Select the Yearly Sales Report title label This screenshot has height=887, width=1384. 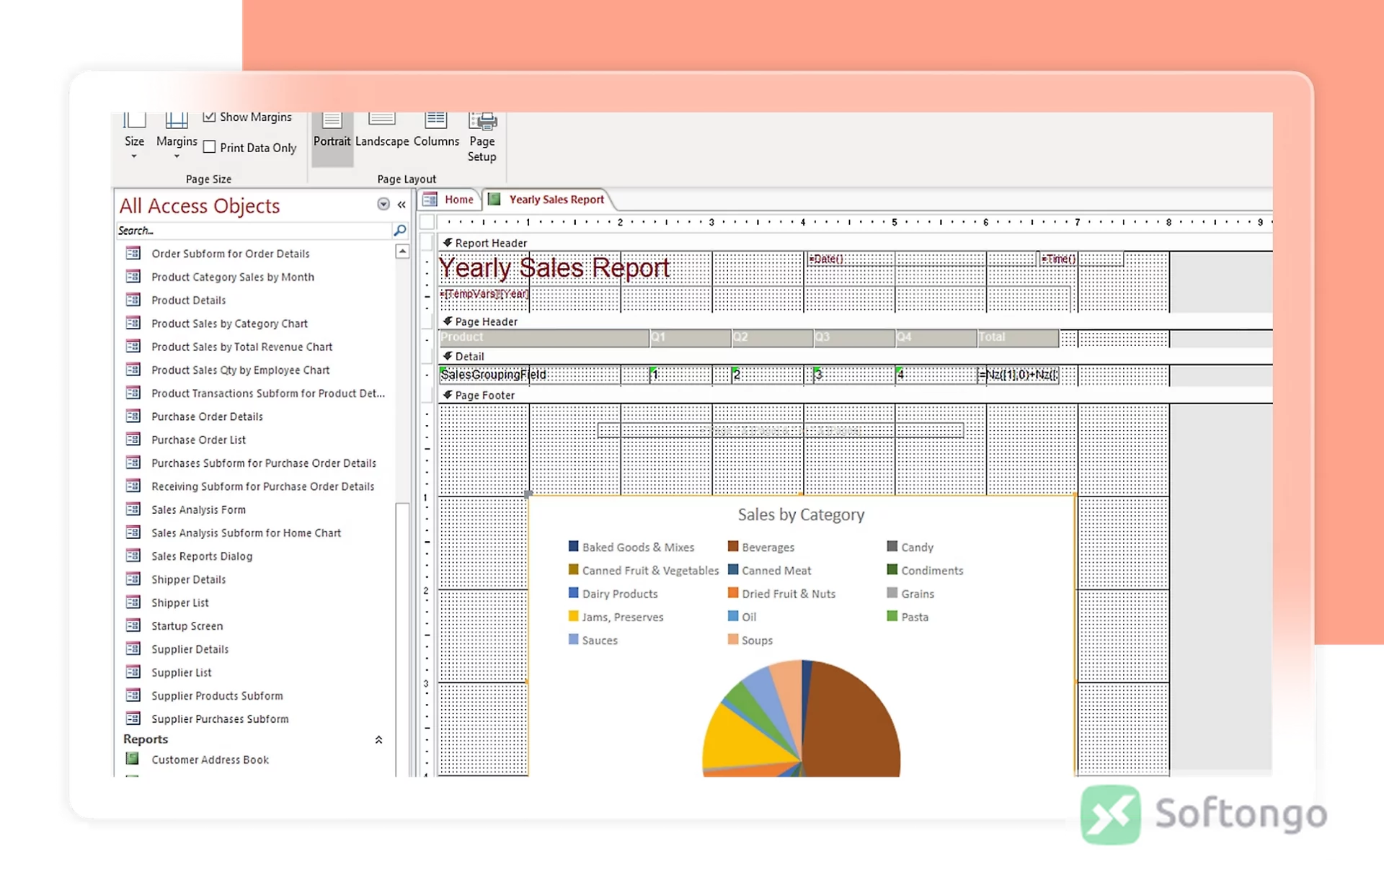coord(554,268)
